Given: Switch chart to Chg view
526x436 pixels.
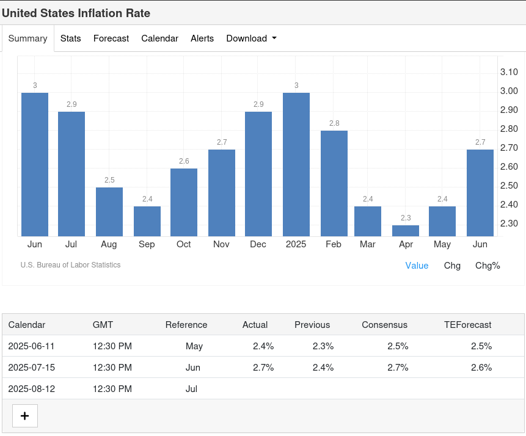Looking at the screenshot, I should 452,266.
